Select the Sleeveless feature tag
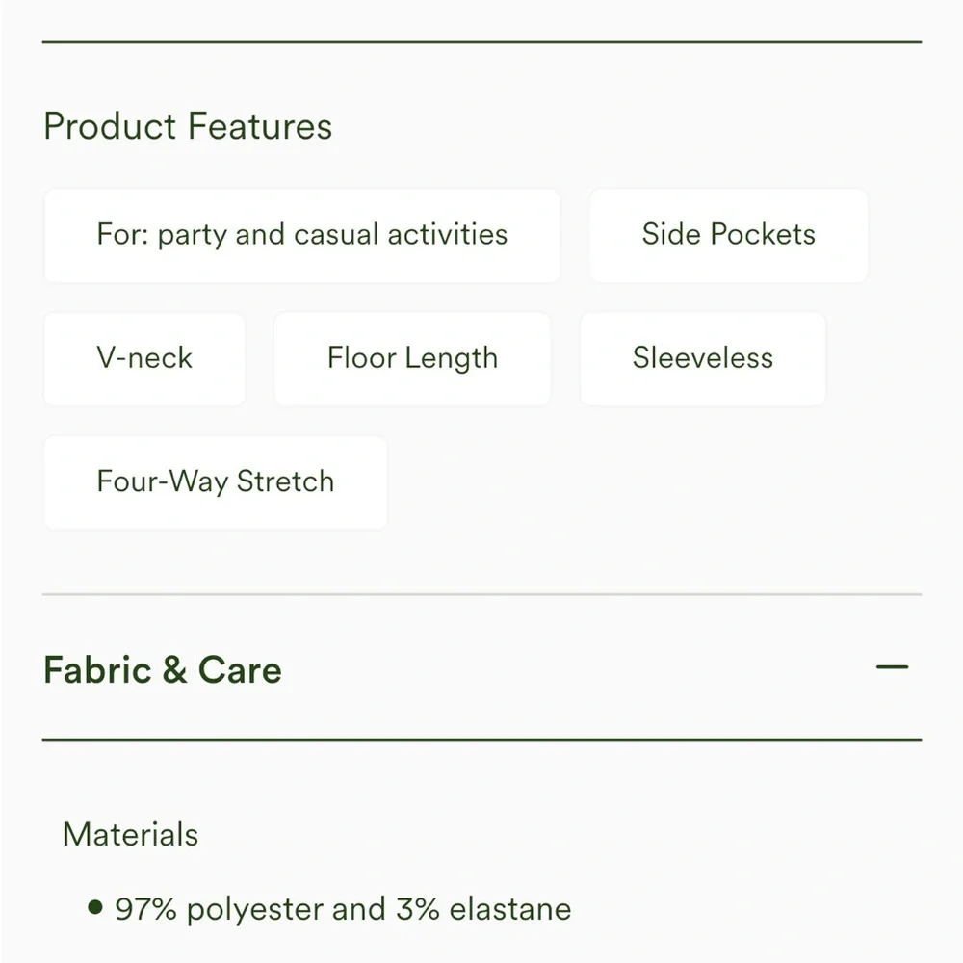 click(x=702, y=358)
